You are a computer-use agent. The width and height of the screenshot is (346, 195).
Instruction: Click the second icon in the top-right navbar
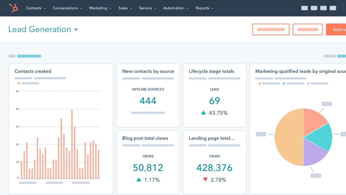(314, 8)
